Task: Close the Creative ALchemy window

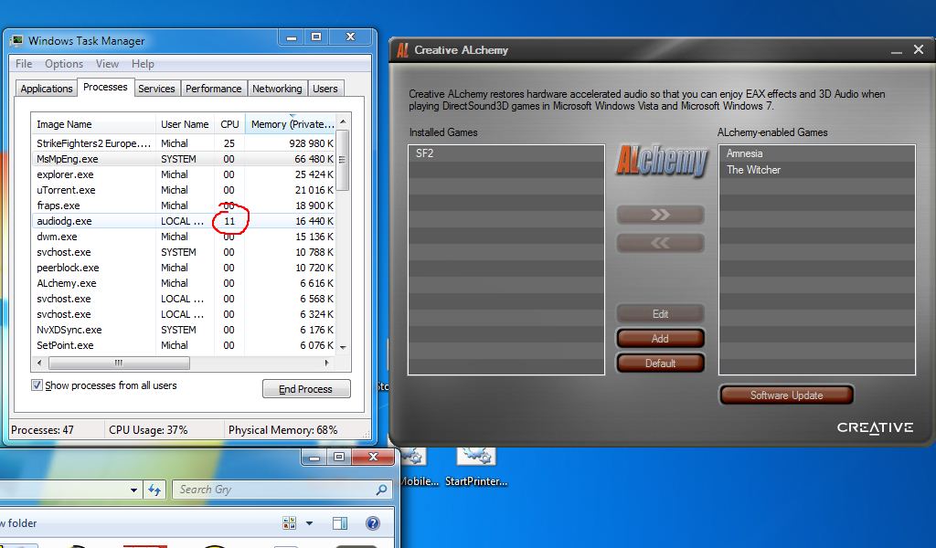Action: (919, 50)
